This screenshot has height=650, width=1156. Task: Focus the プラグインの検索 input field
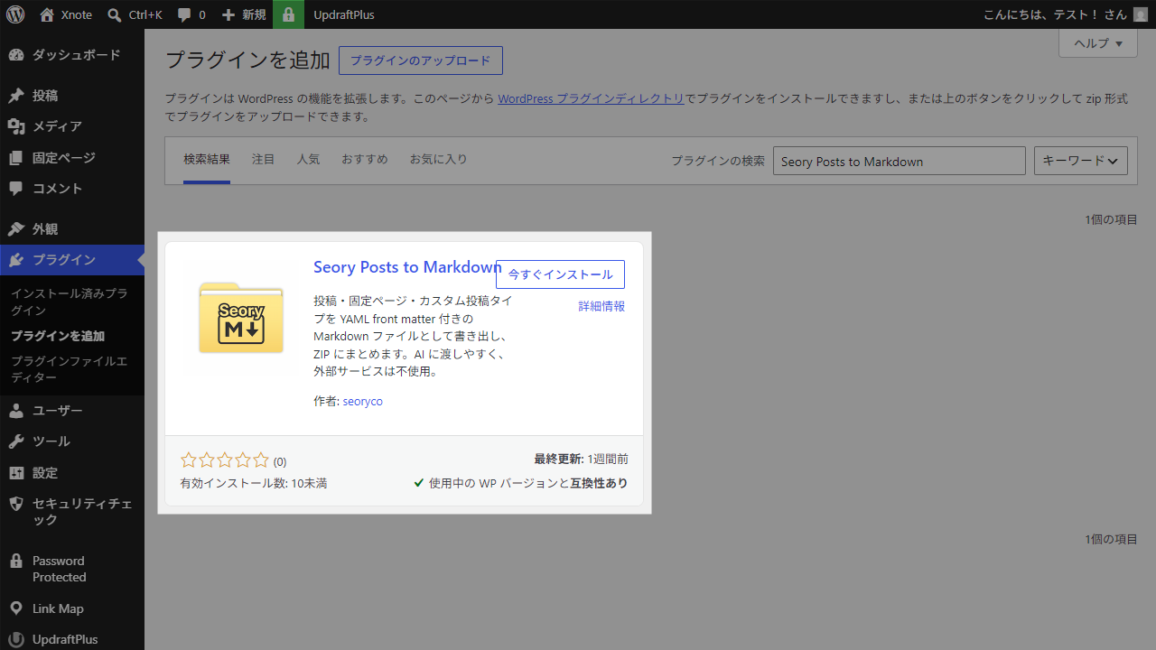click(x=900, y=161)
